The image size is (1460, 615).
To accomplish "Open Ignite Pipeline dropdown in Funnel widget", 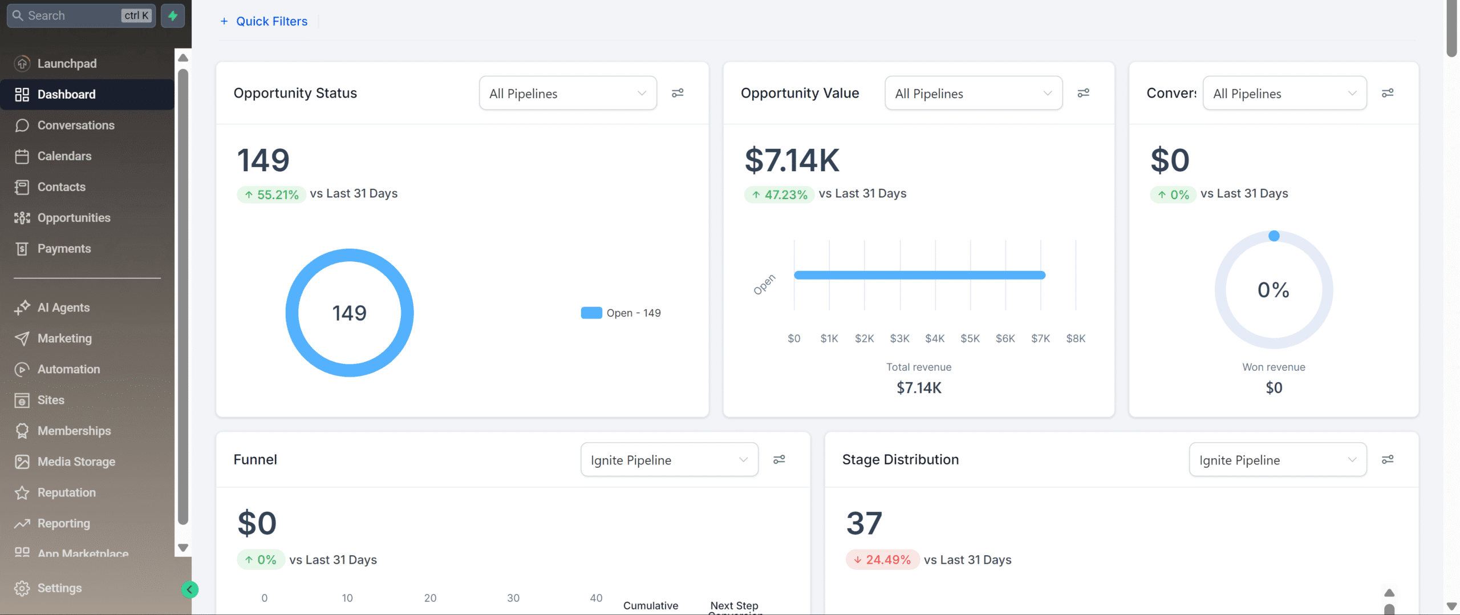I will pyautogui.click(x=669, y=460).
